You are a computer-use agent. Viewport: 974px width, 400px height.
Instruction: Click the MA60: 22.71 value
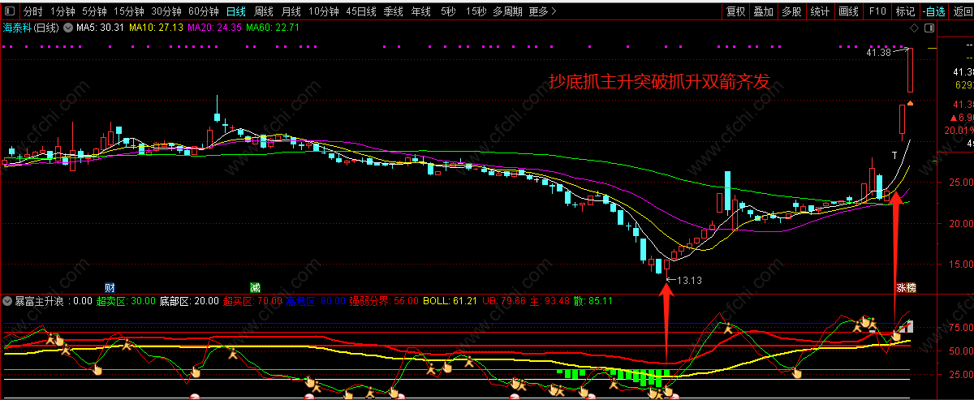tap(273, 28)
